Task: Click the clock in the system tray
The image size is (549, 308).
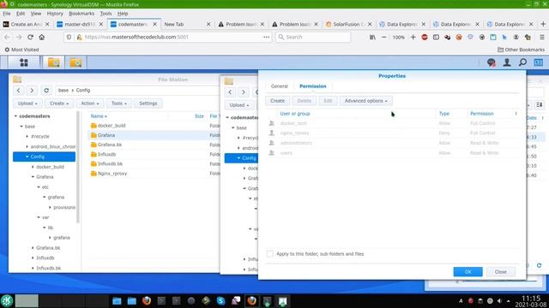Action: click(531, 301)
